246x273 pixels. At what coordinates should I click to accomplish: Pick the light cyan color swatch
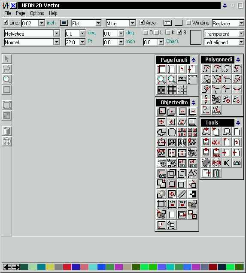93,267
